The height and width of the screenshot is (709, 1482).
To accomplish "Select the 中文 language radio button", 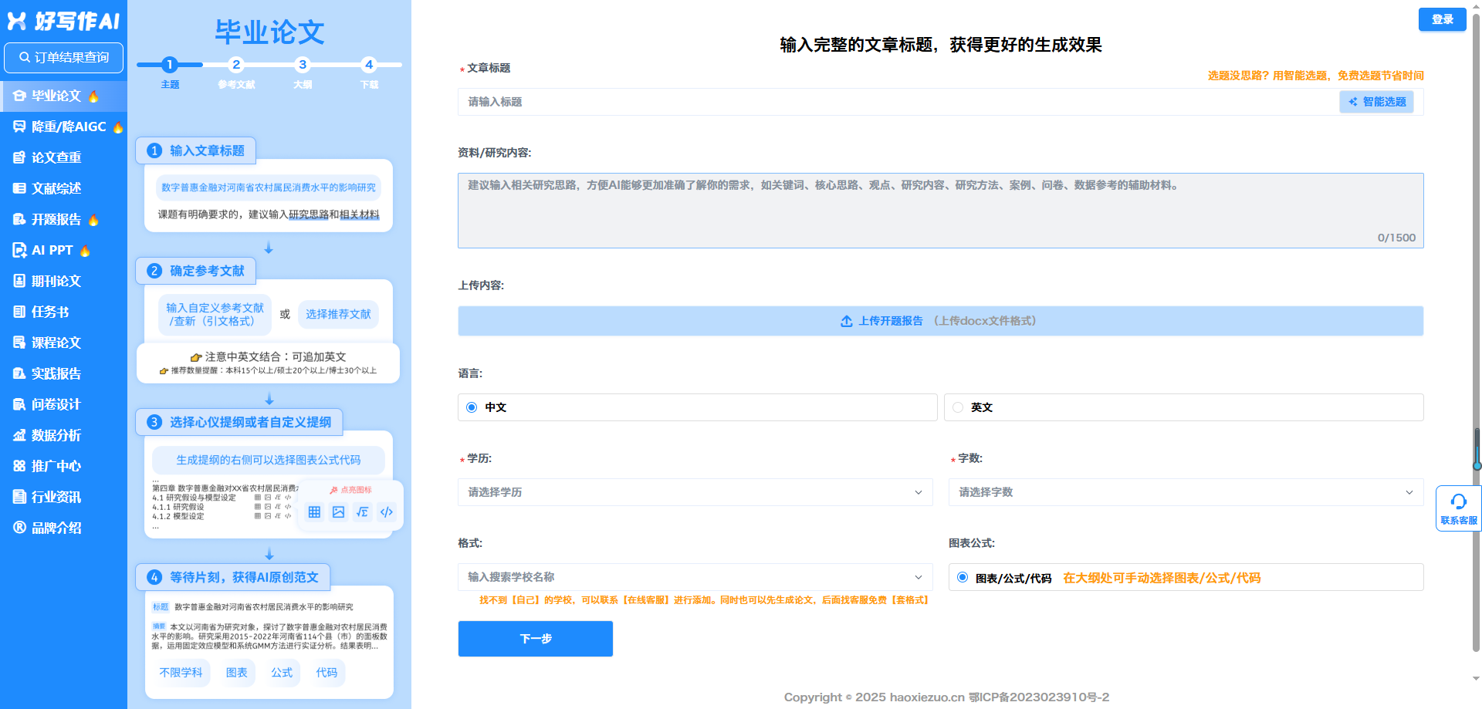I will (x=472, y=407).
